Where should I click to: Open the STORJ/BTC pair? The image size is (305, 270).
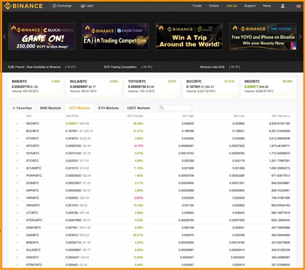pyautogui.click(x=34, y=220)
